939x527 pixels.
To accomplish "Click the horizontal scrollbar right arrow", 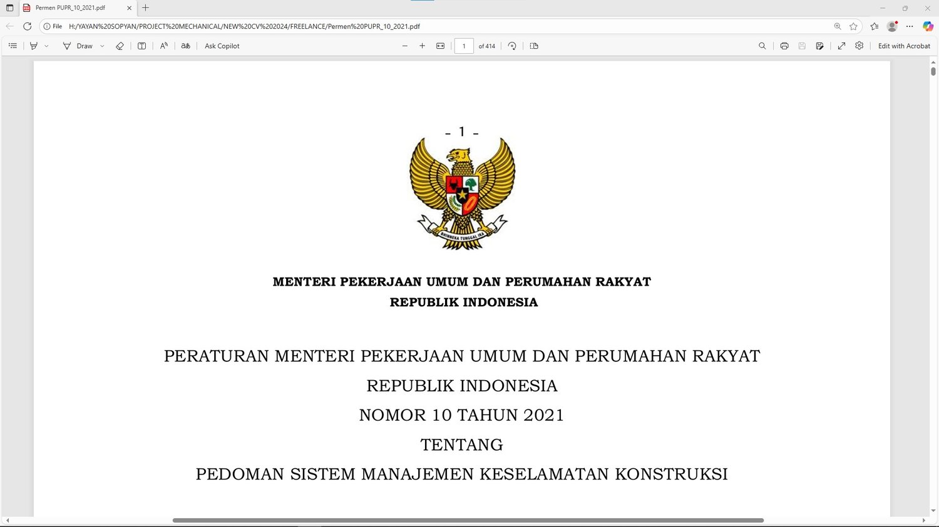I will 924,520.
